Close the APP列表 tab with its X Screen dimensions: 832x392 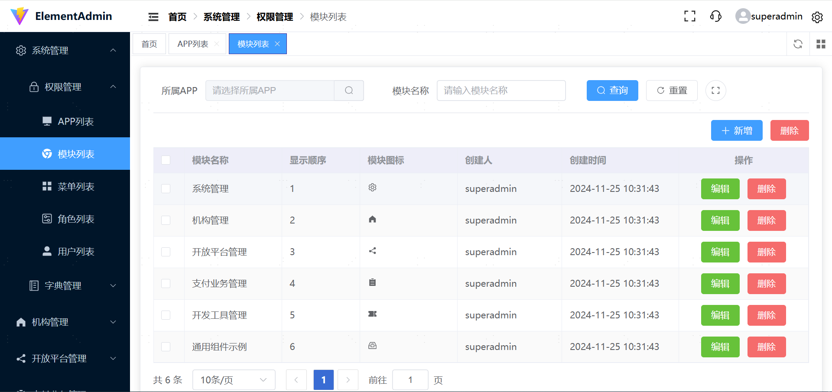pos(217,44)
